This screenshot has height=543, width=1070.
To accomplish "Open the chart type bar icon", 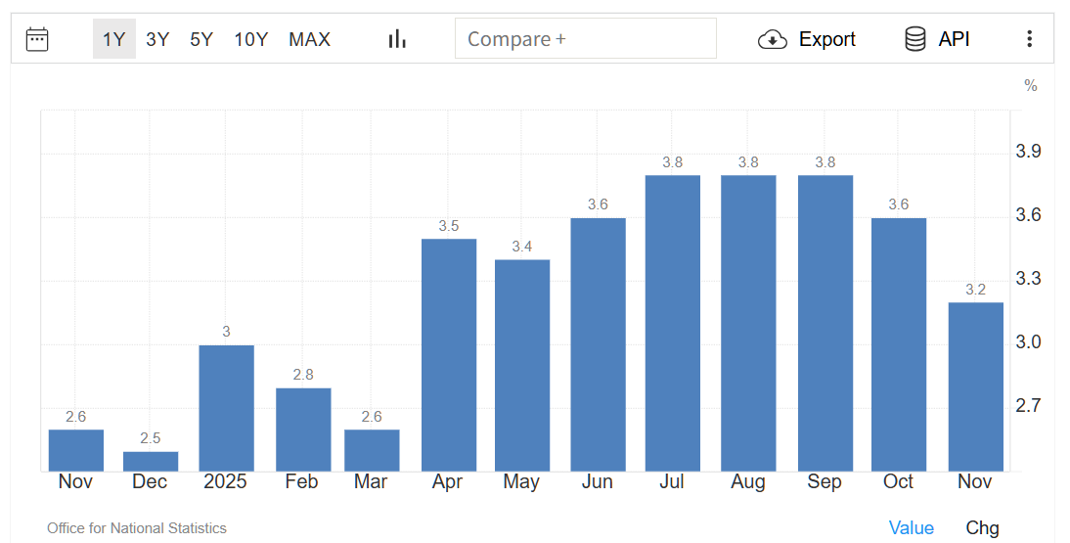I will [x=397, y=39].
